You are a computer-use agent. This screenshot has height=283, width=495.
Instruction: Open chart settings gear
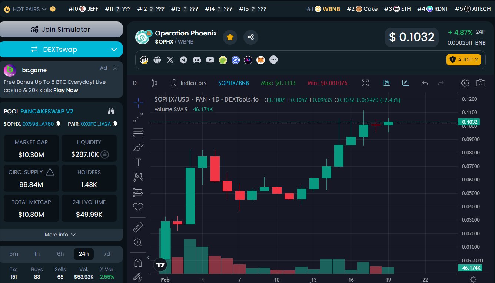coord(465,83)
